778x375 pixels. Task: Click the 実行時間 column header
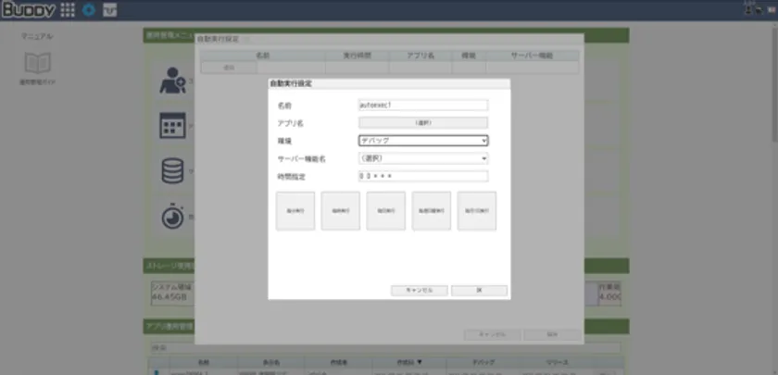click(358, 56)
